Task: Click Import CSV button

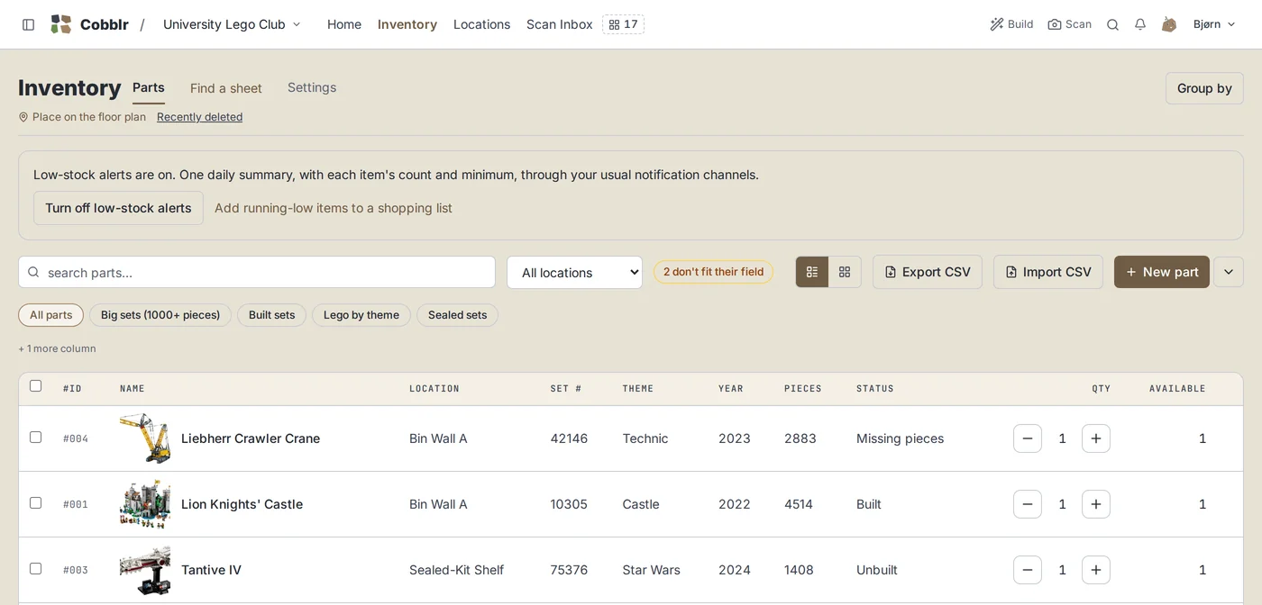Action: pos(1048,272)
